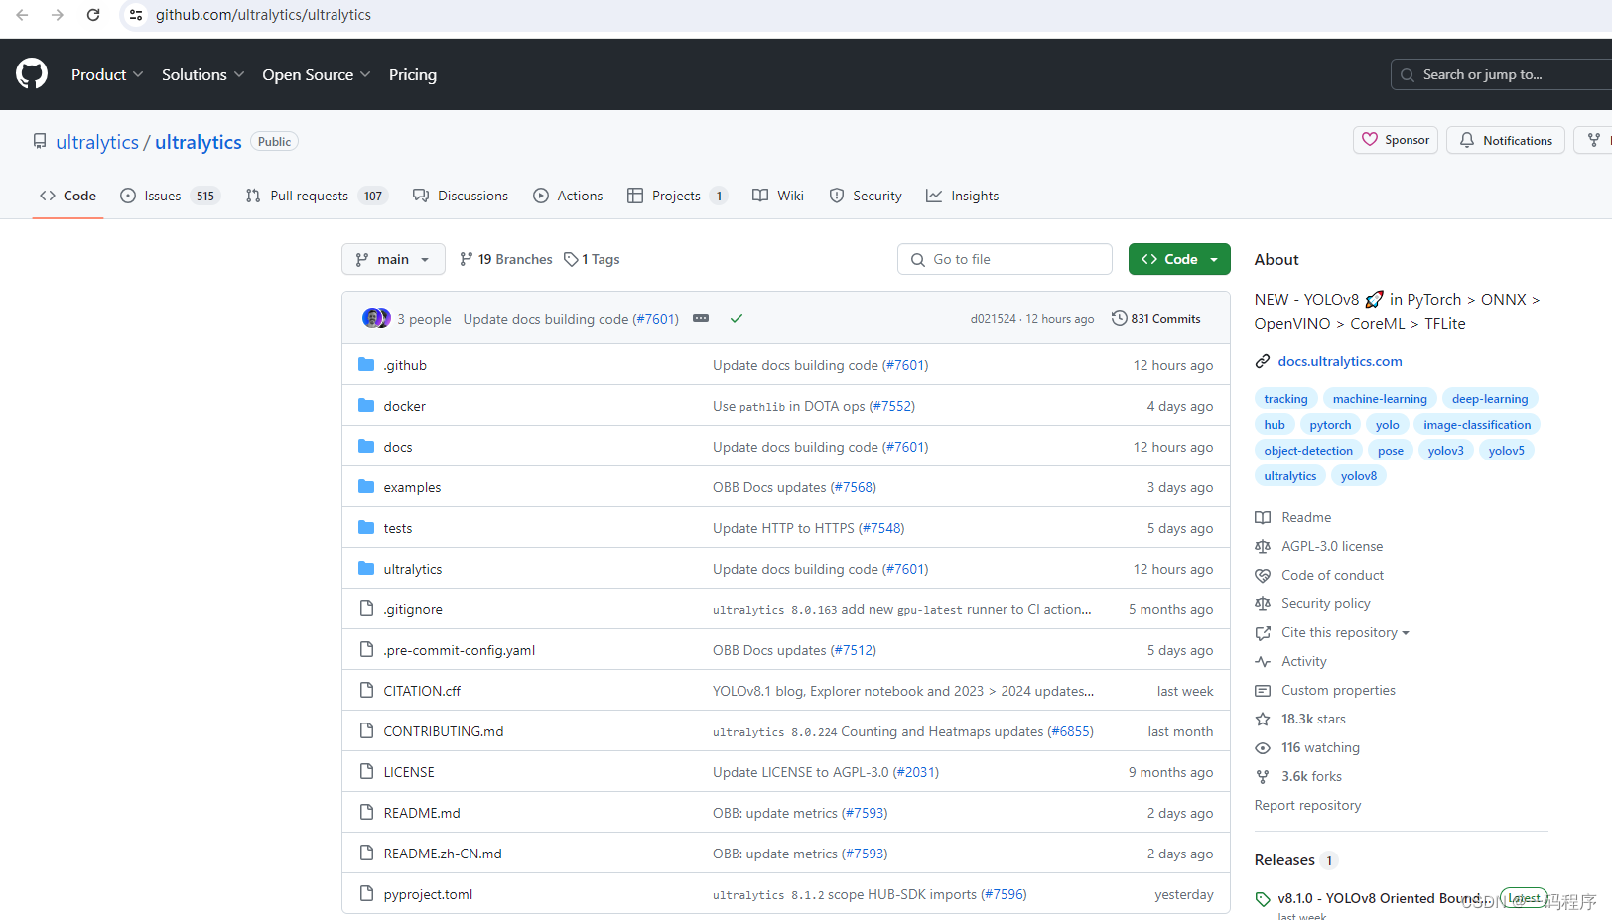Screen dimensions: 1612x920
Task: Open the Discussions tab
Action: [x=461, y=196]
